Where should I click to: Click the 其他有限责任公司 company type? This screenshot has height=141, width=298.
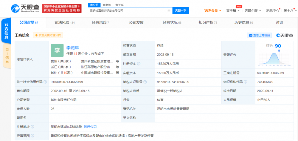click(64, 100)
